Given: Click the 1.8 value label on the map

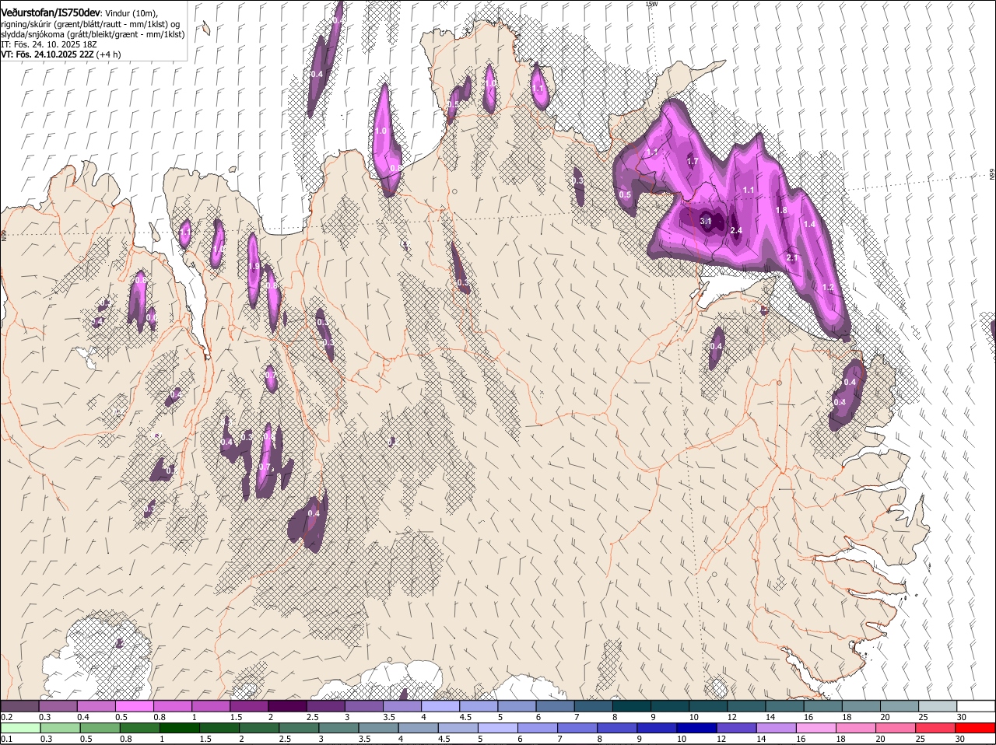Looking at the screenshot, I should click(781, 211).
